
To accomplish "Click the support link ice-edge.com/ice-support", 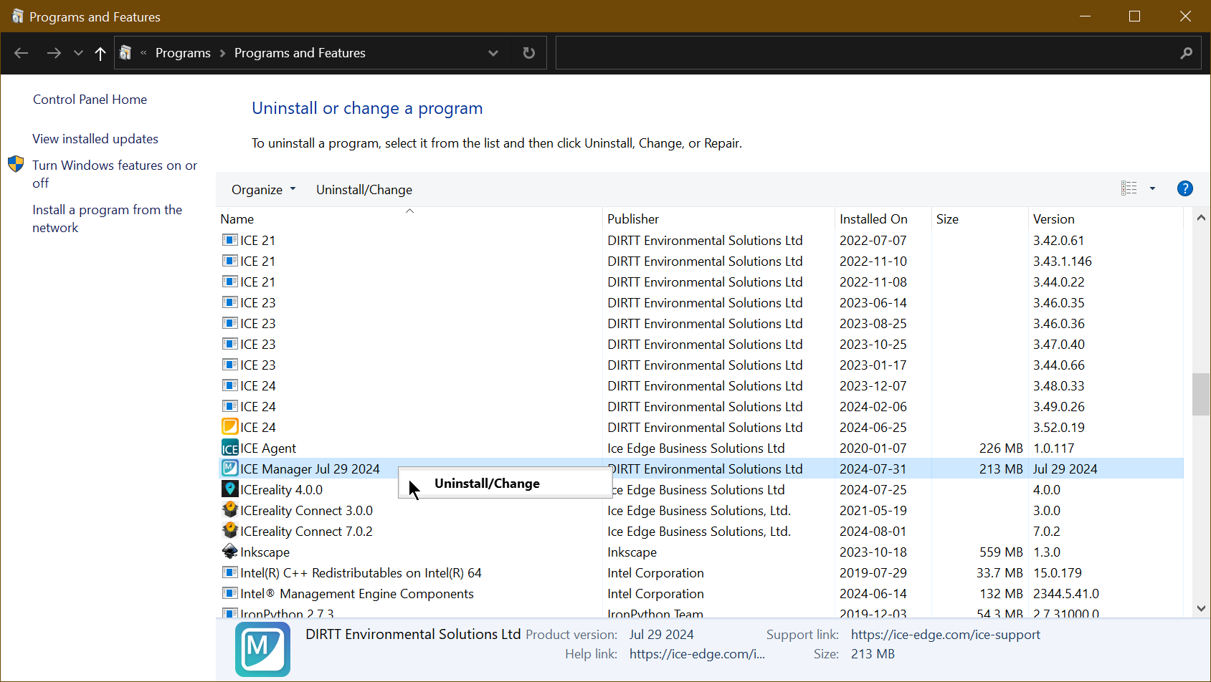I will click(945, 635).
